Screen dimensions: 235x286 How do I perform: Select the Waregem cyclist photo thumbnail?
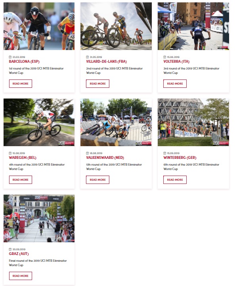(x=39, y=122)
